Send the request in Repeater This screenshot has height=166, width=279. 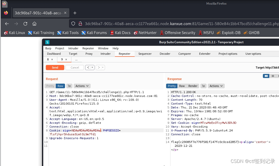(x=55, y=68)
